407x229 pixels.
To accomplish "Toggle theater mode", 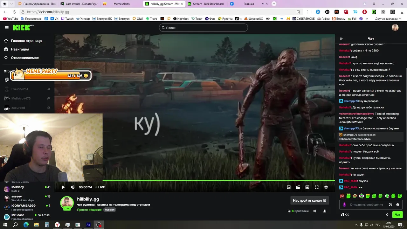I will (x=307, y=187).
